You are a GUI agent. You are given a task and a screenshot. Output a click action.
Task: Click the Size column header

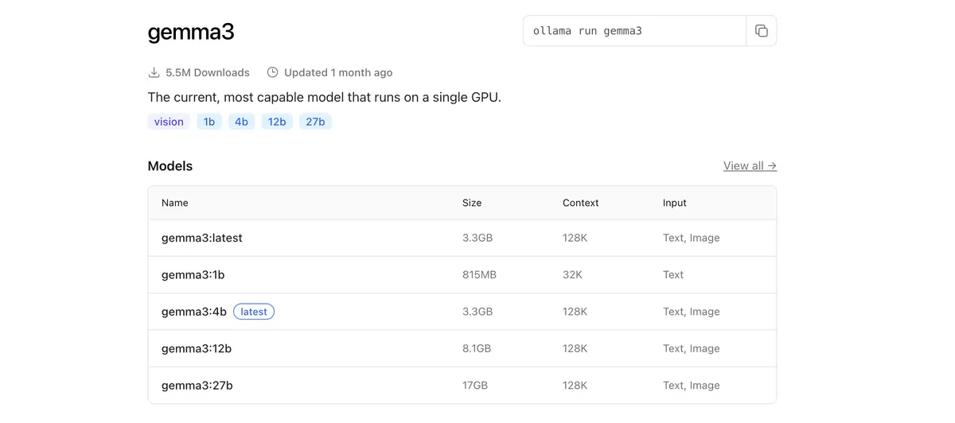coord(472,203)
